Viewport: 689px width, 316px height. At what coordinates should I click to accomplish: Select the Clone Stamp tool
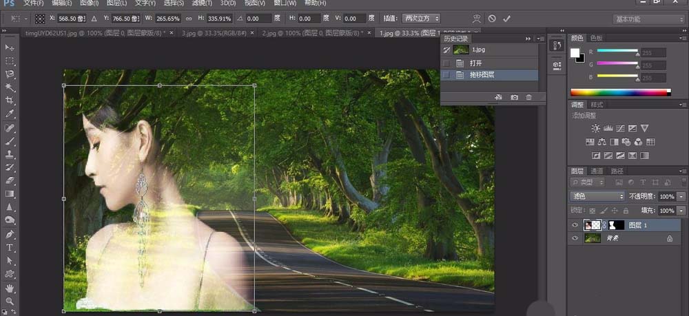coord(10,154)
